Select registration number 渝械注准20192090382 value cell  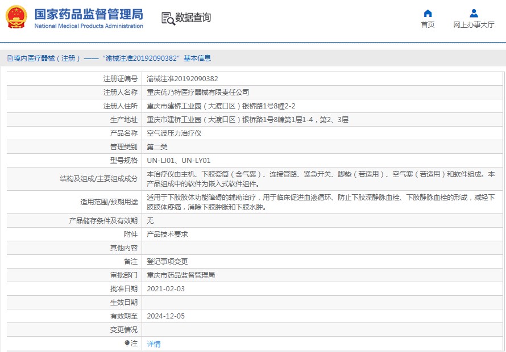182,79
